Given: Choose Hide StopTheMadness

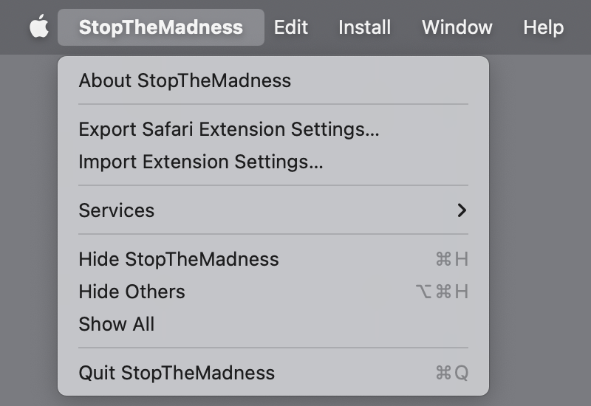Looking at the screenshot, I should [179, 259].
